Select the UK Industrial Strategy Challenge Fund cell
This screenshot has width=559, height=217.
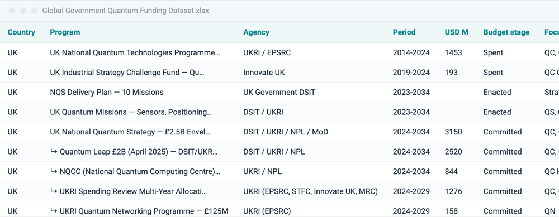(127, 73)
